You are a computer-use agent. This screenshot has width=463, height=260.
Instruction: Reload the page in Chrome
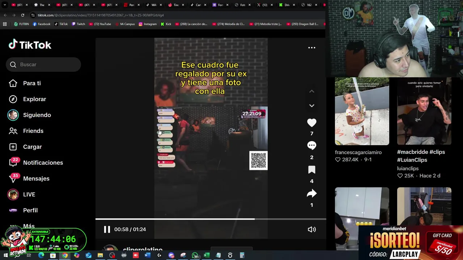click(x=22, y=15)
